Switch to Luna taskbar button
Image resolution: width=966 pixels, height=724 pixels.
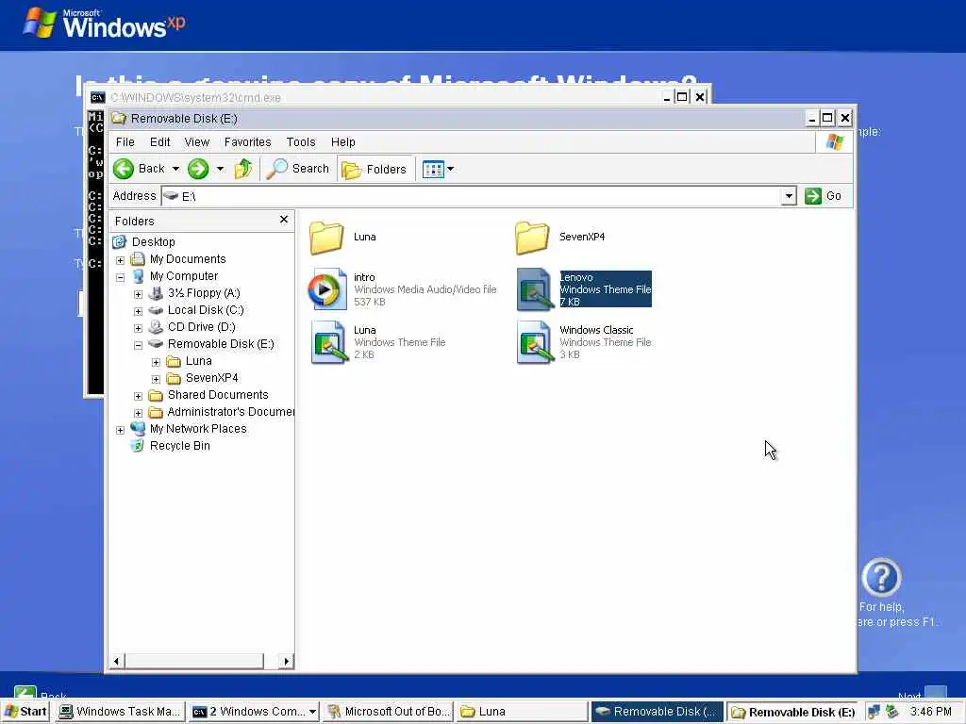point(522,712)
